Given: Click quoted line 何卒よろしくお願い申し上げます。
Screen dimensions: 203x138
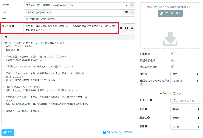Looking at the screenshot, I should coord(23,111).
